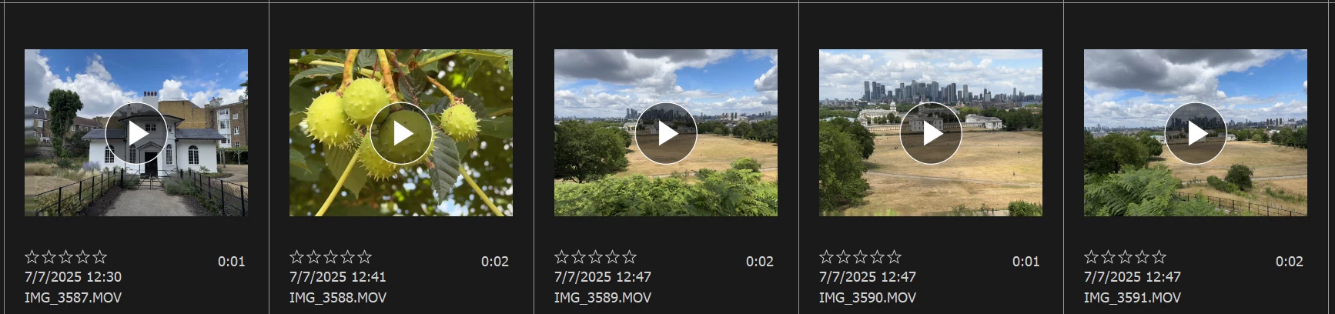Give IMG_3591.MOV a two-star rating
This screenshot has height=314, width=1335.
[1109, 257]
